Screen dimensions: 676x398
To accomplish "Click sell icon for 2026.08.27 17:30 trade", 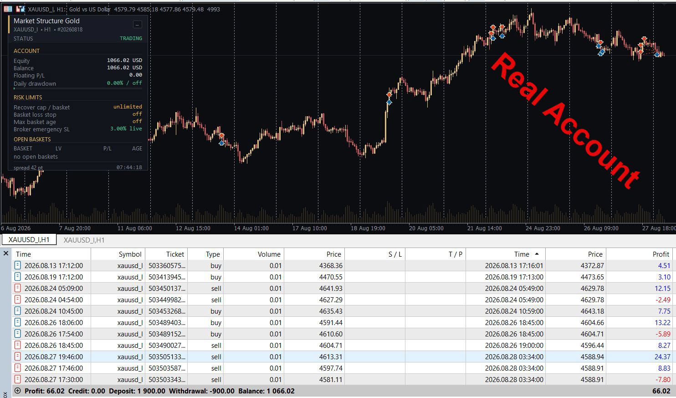I will (x=18, y=379).
